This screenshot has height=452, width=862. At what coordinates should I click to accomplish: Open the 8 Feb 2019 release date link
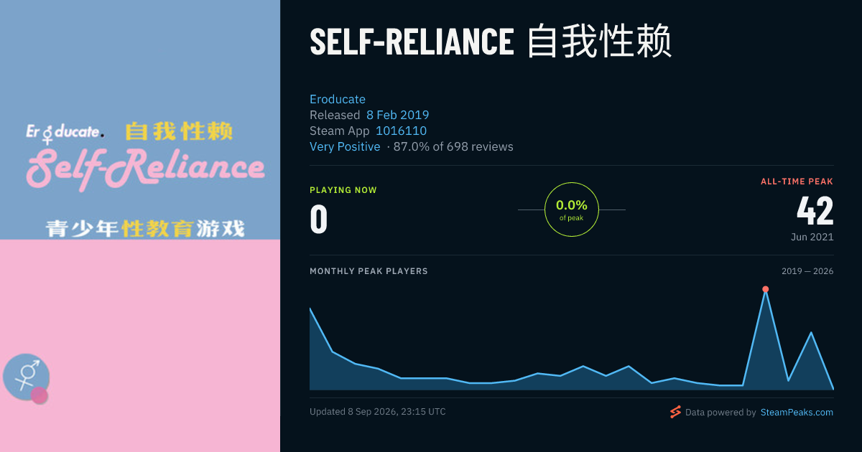pyautogui.click(x=397, y=115)
